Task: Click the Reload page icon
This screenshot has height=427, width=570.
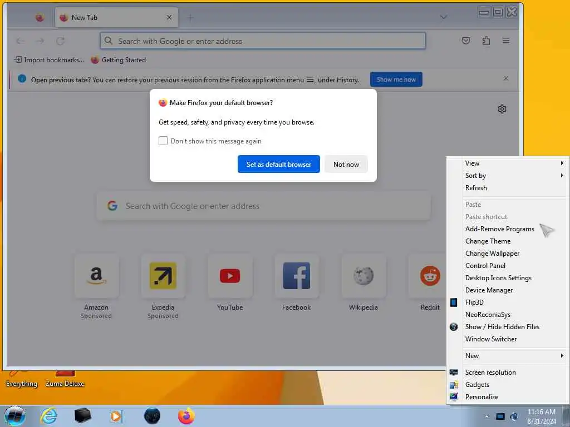Action: pyautogui.click(x=60, y=41)
